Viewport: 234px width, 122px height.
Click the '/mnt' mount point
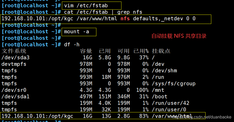coord(158,90)
